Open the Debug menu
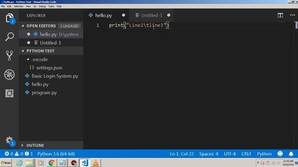 click(42, 6)
